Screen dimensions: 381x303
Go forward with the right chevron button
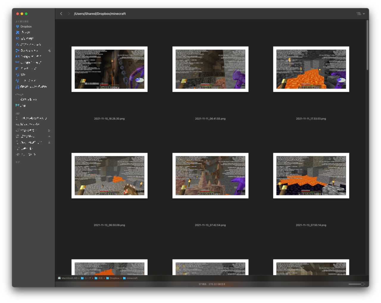[69, 14]
